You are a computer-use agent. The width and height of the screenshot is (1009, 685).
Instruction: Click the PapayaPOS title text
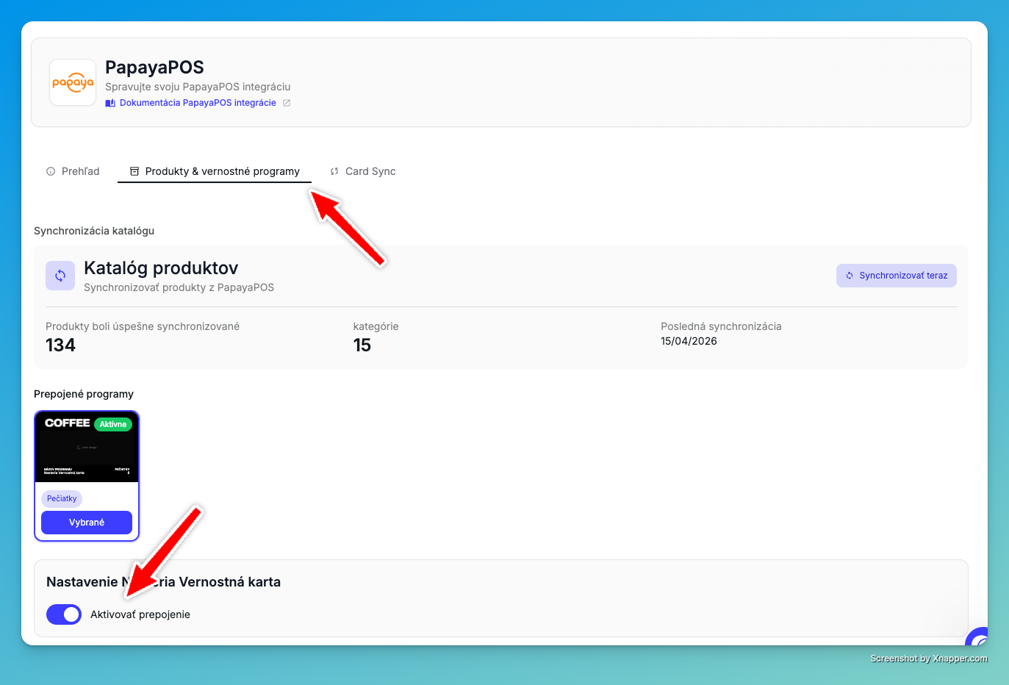[x=154, y=67]
